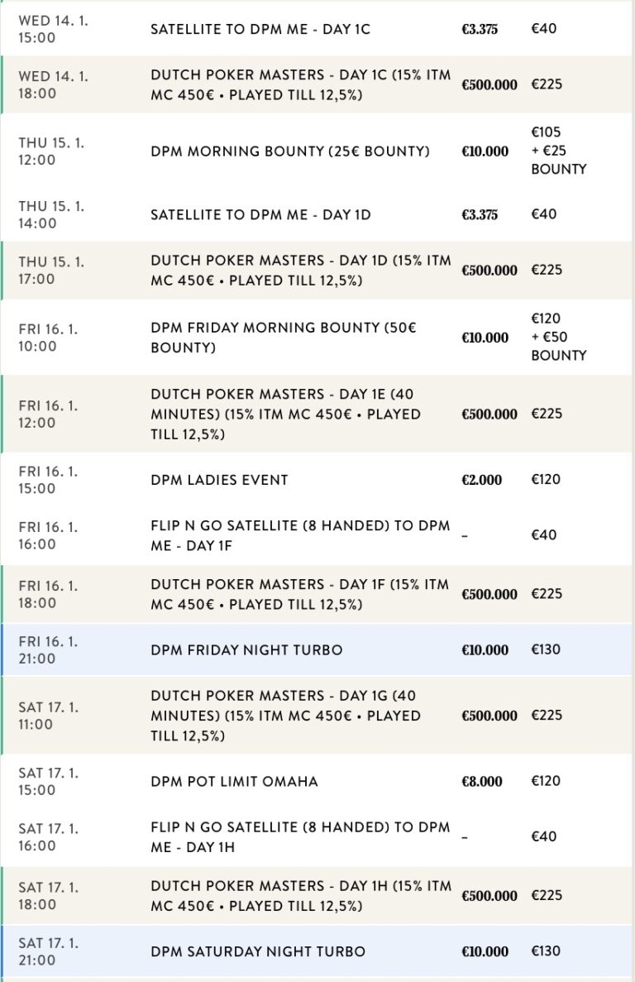
Task: Select Dutch Poker Masters - Day 1E event
Action: point(285,414)
